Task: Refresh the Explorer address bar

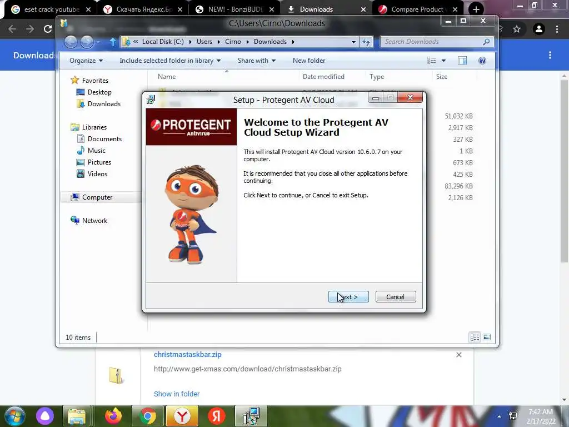Action: (x=366, y=42)
